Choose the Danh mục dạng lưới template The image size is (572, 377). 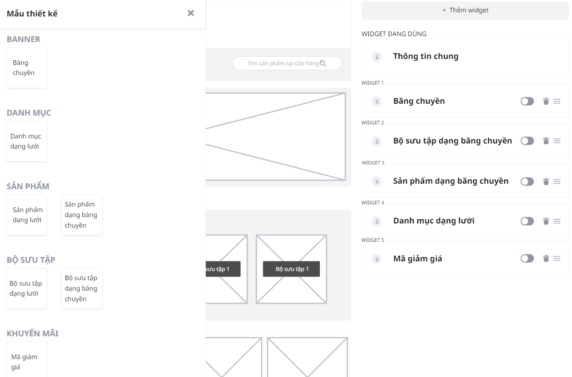coord(27,141)
